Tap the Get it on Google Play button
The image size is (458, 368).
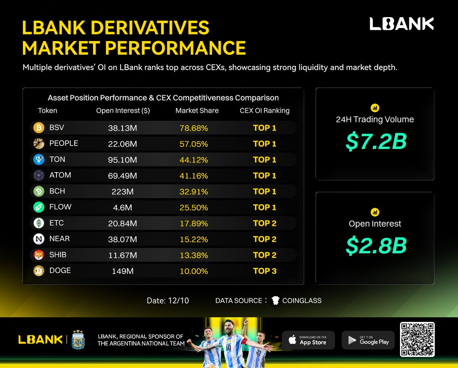tap(368, 340)
